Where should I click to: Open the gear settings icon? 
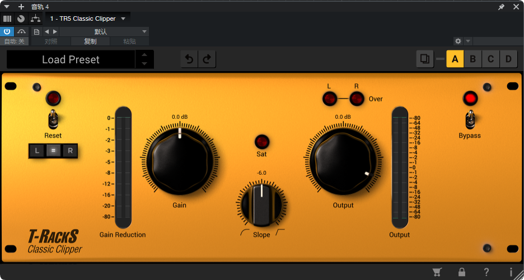458,41
